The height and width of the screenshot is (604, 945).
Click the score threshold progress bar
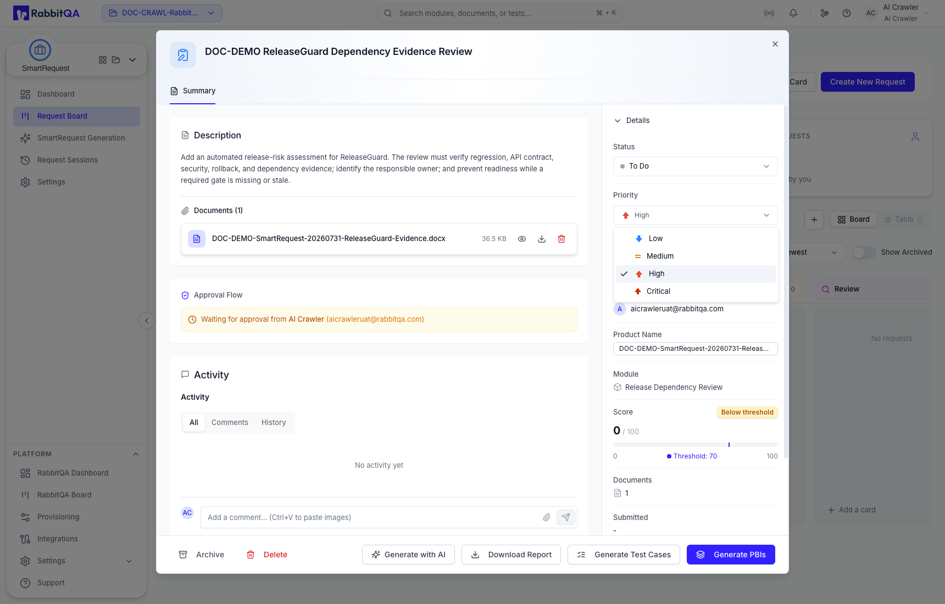click(696, 445)
